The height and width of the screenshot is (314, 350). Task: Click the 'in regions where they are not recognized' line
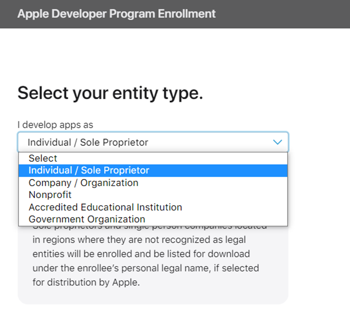coord(139,240)
